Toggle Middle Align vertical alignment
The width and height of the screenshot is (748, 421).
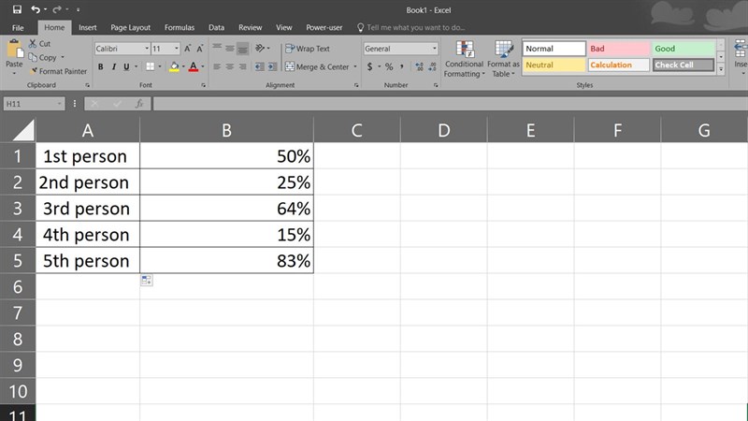tap(230, 48)
